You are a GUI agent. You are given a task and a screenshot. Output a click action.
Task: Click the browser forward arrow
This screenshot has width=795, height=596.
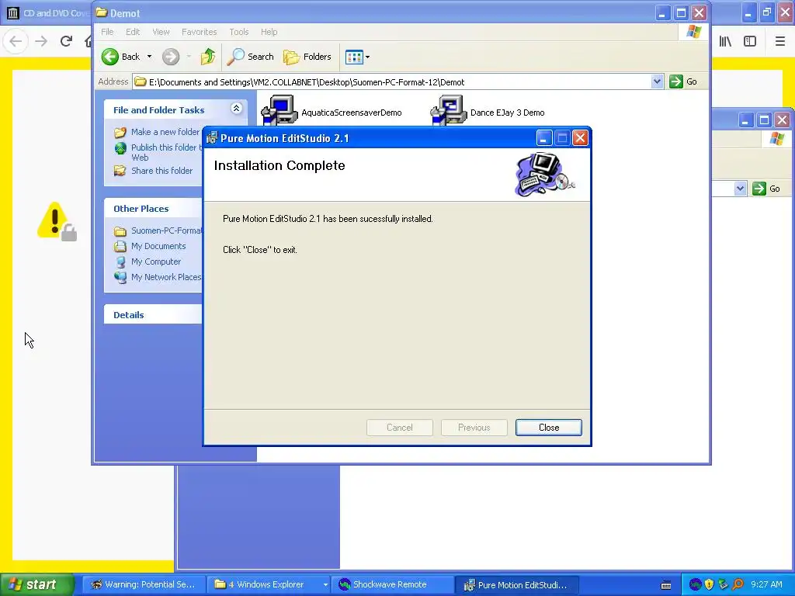click(41, 41)
